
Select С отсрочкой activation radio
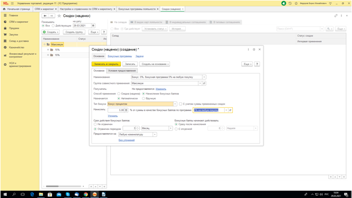pos(176,129)
